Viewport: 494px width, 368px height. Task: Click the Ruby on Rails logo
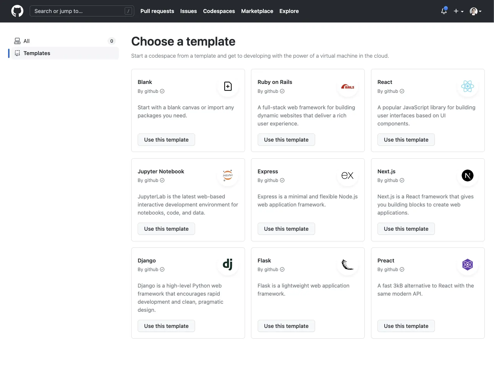347,87
